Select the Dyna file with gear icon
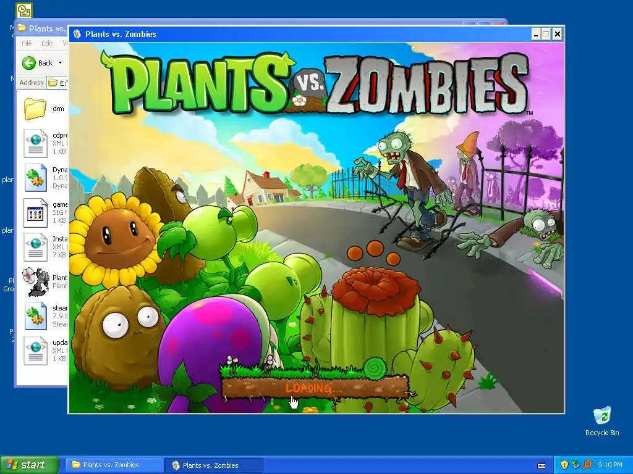 coord(35,178)
